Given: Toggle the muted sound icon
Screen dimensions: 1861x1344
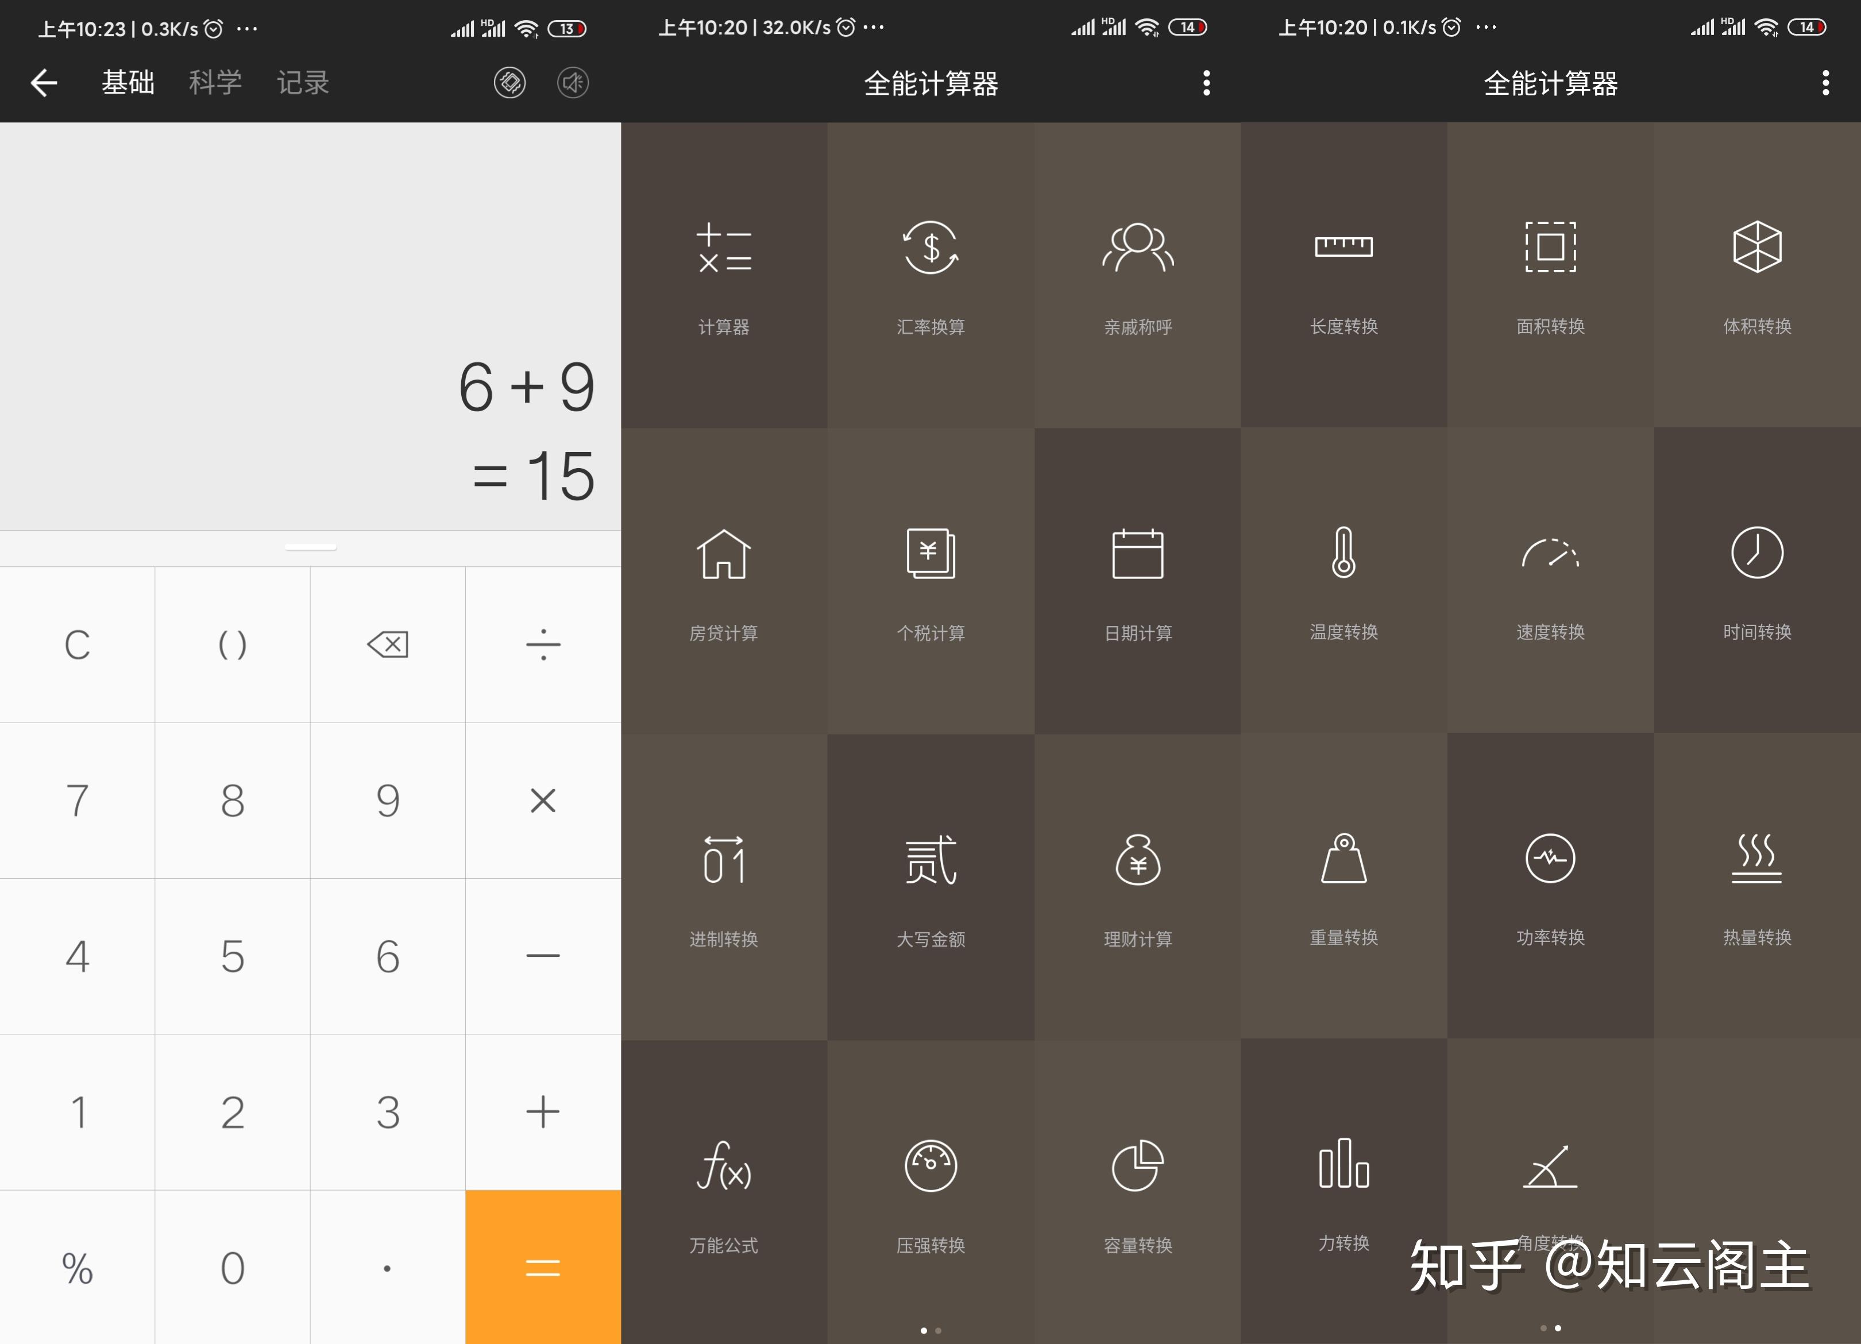Looking at the screenshot, I should point(573,82).
